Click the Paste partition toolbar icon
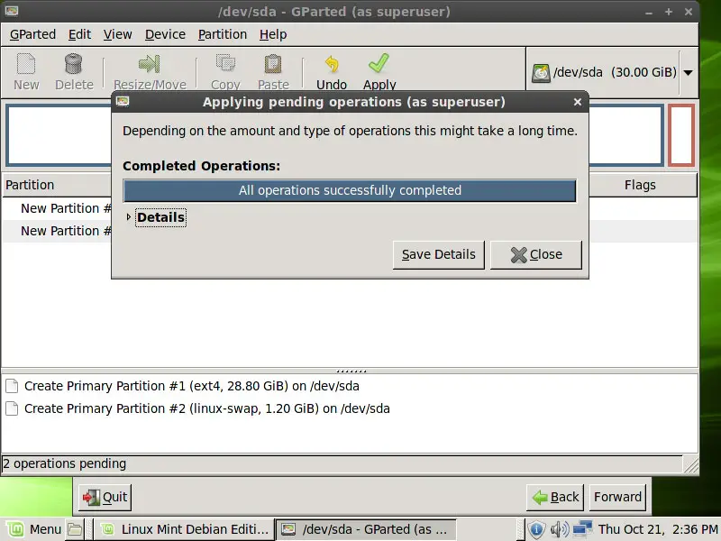The image size is (721, 541). [x=273, y=64]
